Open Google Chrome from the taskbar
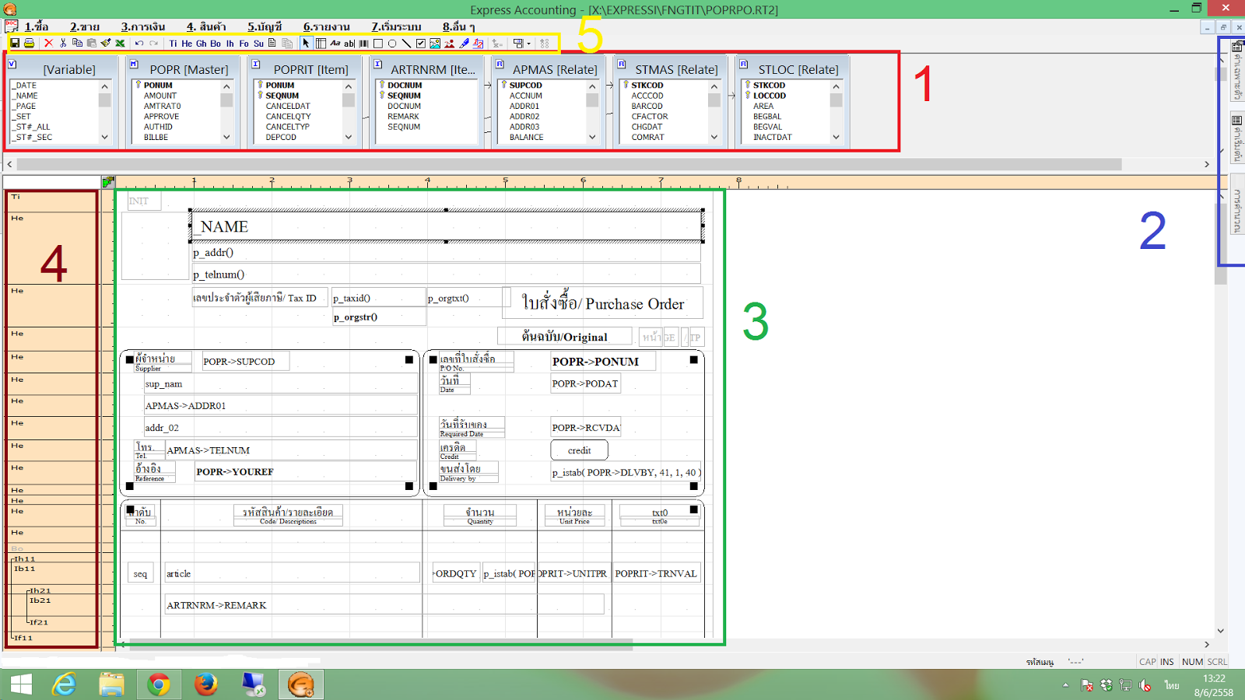The height and width of the screenshot is (700, 1245). 159,684
